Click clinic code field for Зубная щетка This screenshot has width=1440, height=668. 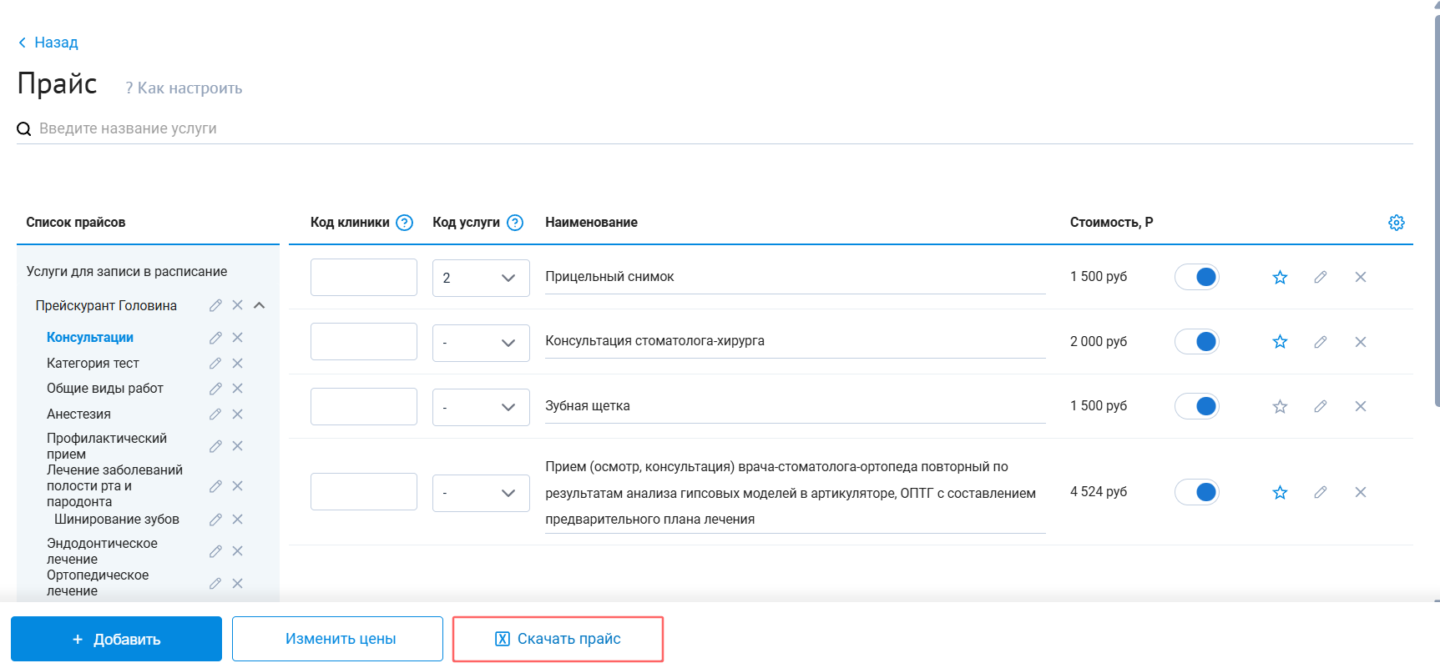[364, 406]
